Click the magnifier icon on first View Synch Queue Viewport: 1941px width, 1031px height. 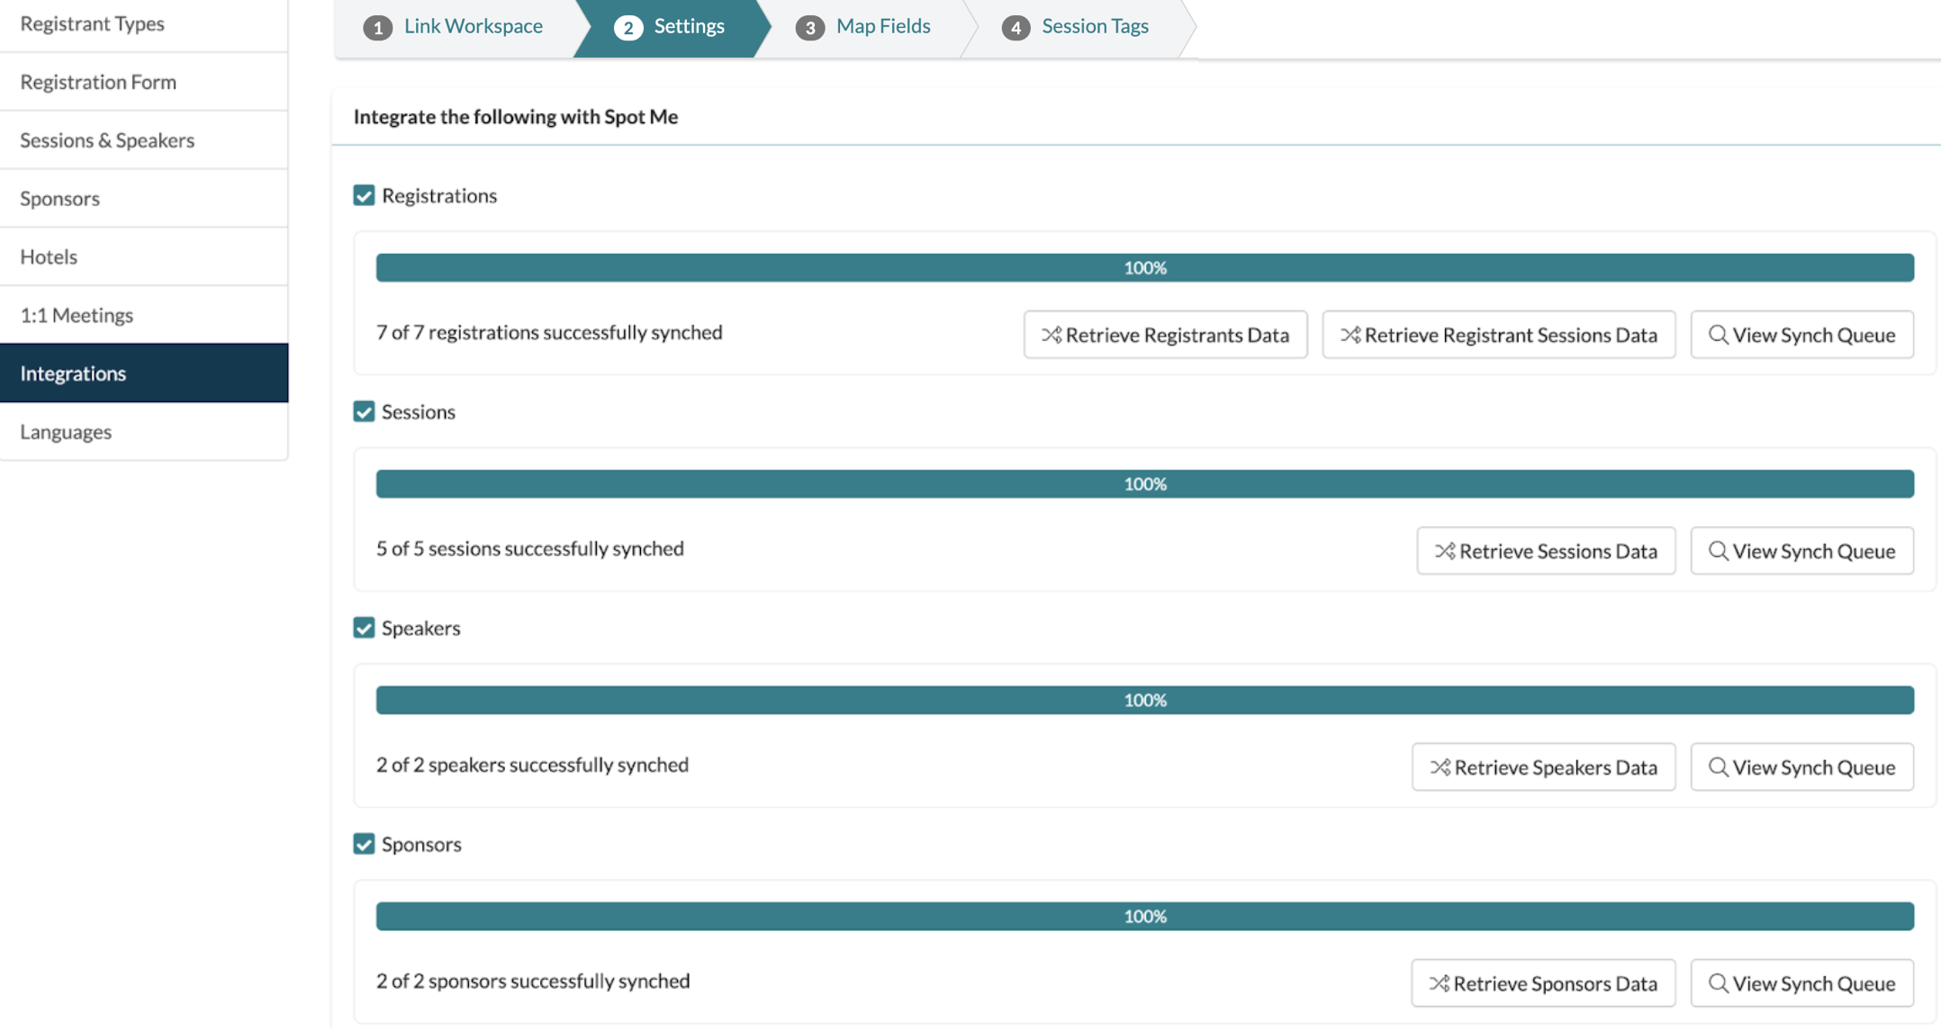point(1720,334)
